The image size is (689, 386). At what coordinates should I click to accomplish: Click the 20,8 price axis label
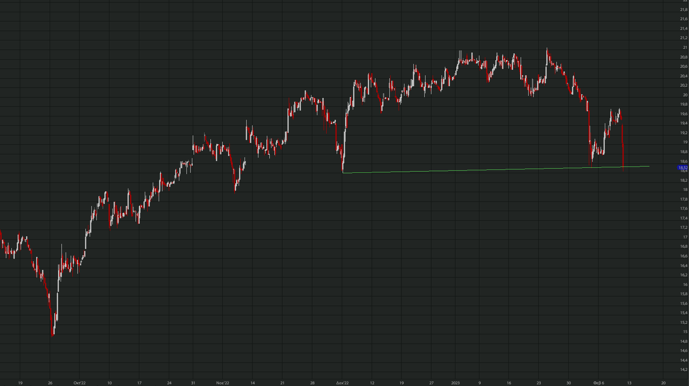coord(684,57)
